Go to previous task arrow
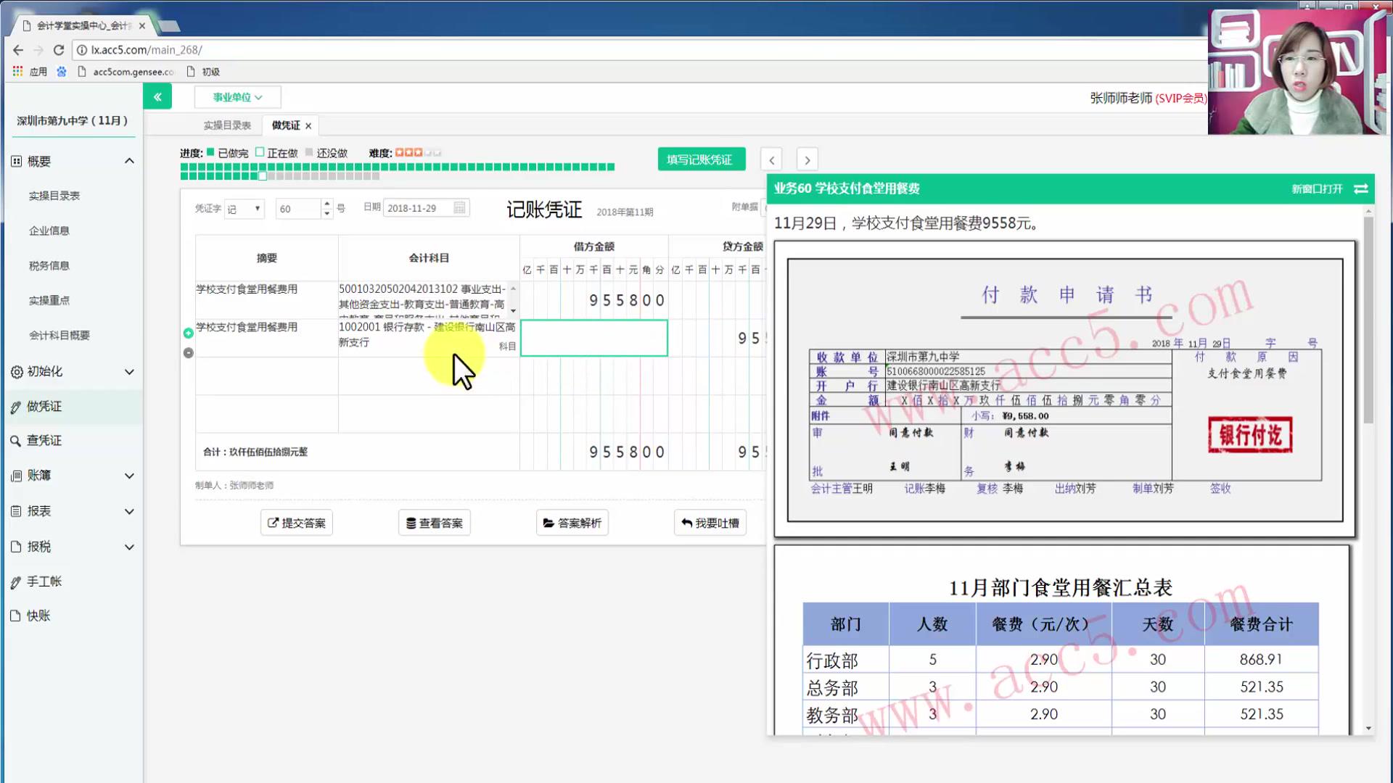The image size is (1393, 783). tap(771, 159)
